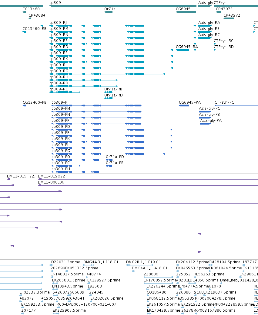Image resolution: width=258 pixels, height=315 pixels.
Task: Click protein cp309-PD
Action: [61, 126]
